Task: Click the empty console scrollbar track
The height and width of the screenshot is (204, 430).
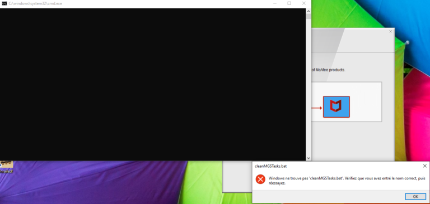Action: (x=309, y=88)
